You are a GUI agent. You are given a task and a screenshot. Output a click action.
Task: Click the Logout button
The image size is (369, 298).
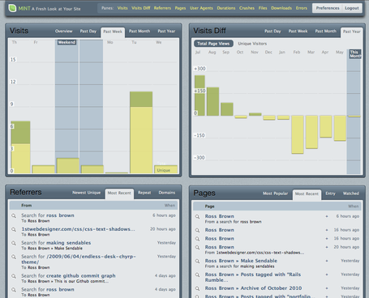click(x=352, y=8)
